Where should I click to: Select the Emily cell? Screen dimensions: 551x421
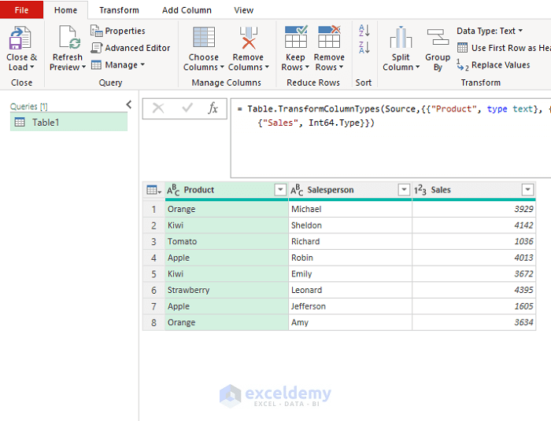(x=350, y=274)
